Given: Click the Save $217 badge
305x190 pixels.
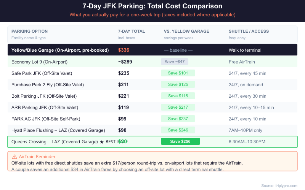Looking at the screenshot, I should (178, 108).
